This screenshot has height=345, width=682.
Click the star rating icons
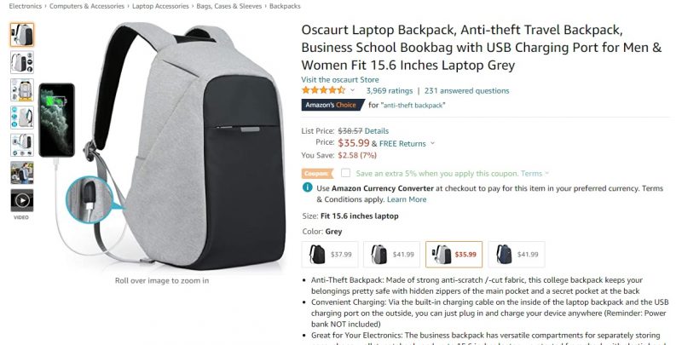pos(324,90)
